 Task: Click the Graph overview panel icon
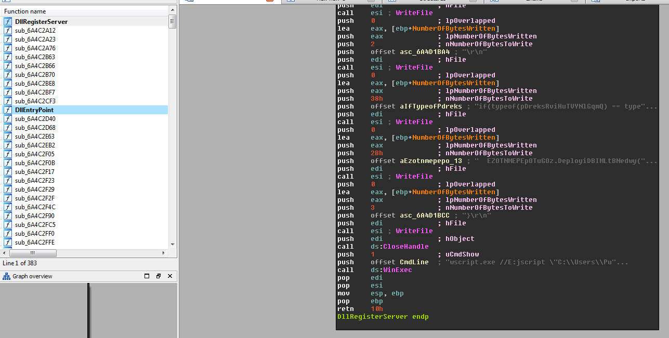[x=6, y=276]
